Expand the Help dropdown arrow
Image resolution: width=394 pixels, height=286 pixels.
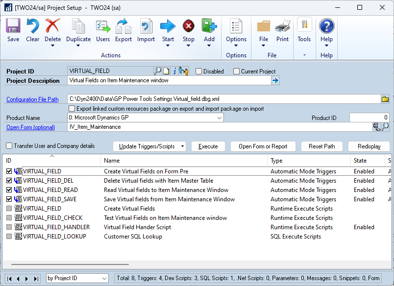point(326,46)
